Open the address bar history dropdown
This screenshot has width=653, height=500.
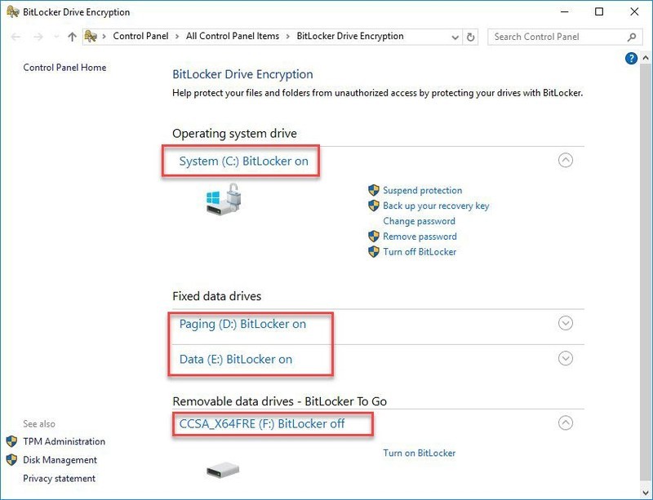[455, 37]
